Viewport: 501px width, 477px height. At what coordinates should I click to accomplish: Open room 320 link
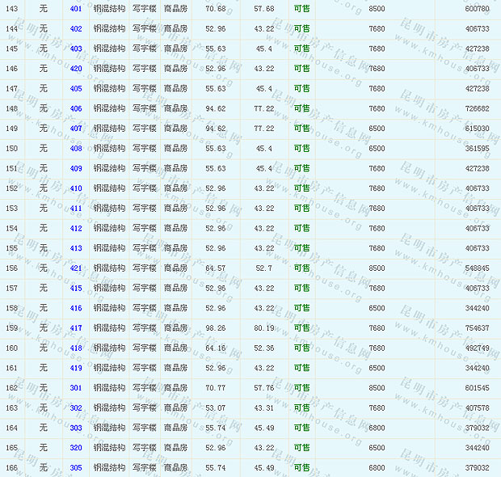point(76,448)
